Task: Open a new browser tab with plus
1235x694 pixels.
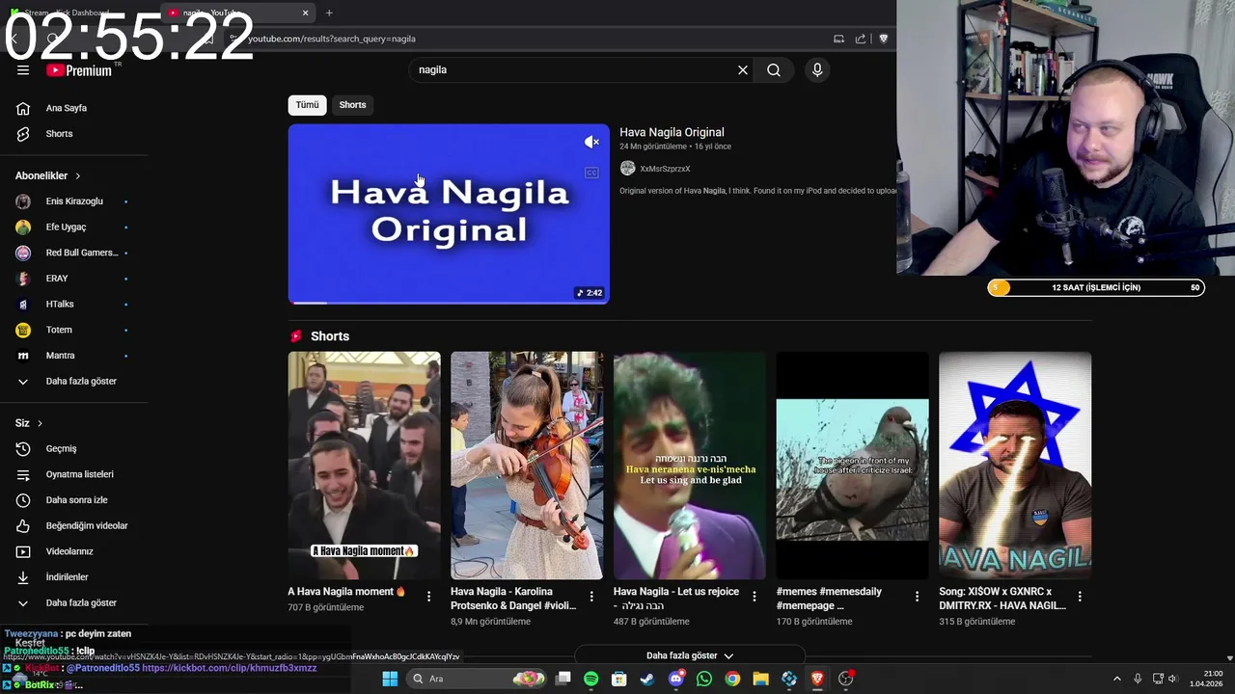Action: (x=329, y=13)
